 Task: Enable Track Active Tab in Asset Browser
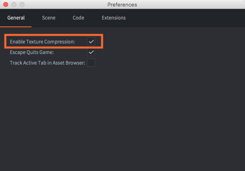[x=91, y=63]
